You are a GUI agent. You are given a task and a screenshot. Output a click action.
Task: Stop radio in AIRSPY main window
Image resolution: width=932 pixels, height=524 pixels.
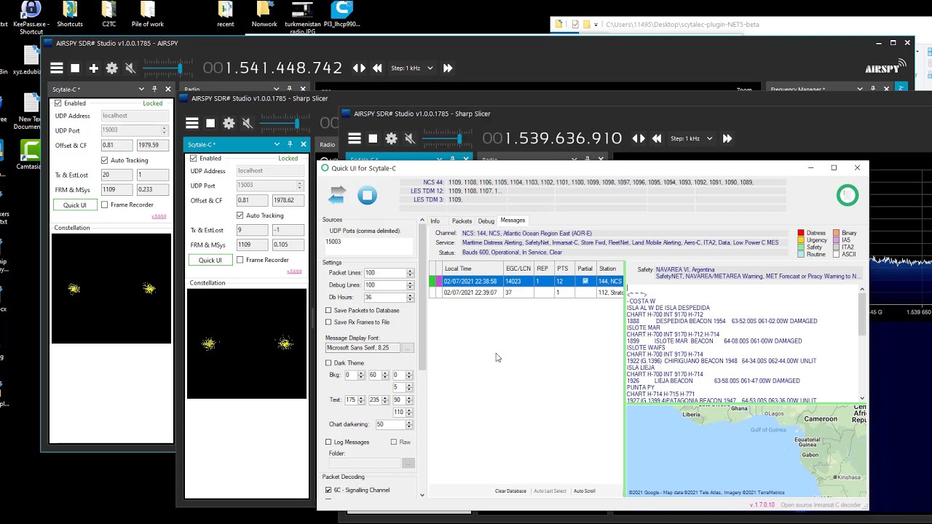pos(75,68)
